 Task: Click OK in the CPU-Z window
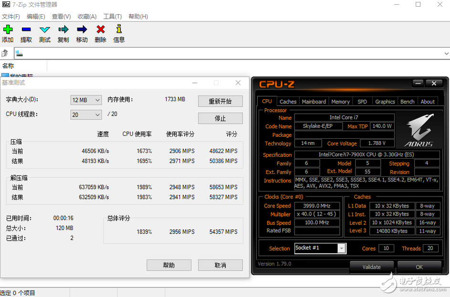[x=419, y=267]
